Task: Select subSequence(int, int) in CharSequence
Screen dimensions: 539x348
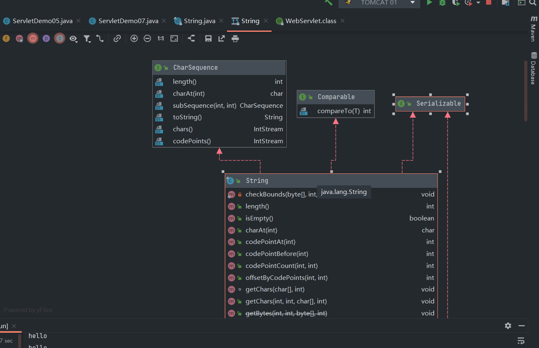Action: tap(219, 105)
